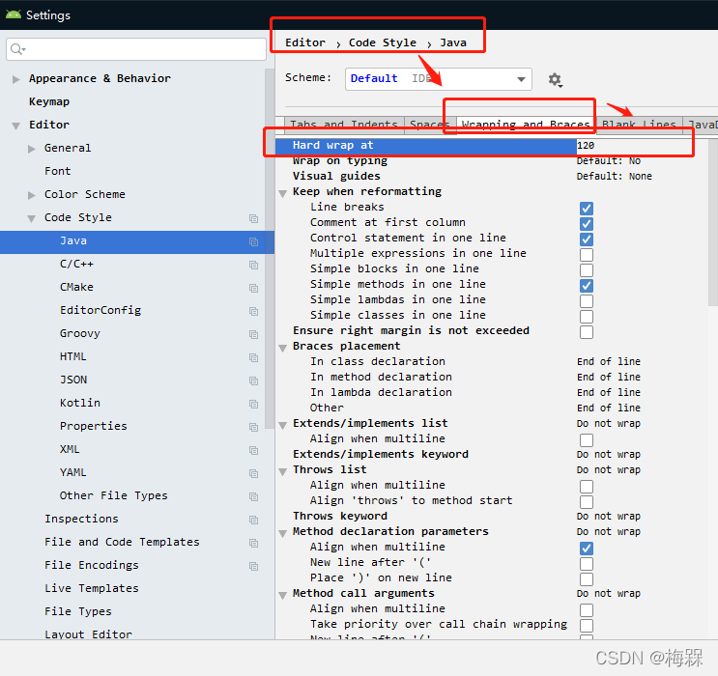This screenshot has width=718, height=676.
Task: Enable Align 'throws' to method start
Action: (587, 502)
